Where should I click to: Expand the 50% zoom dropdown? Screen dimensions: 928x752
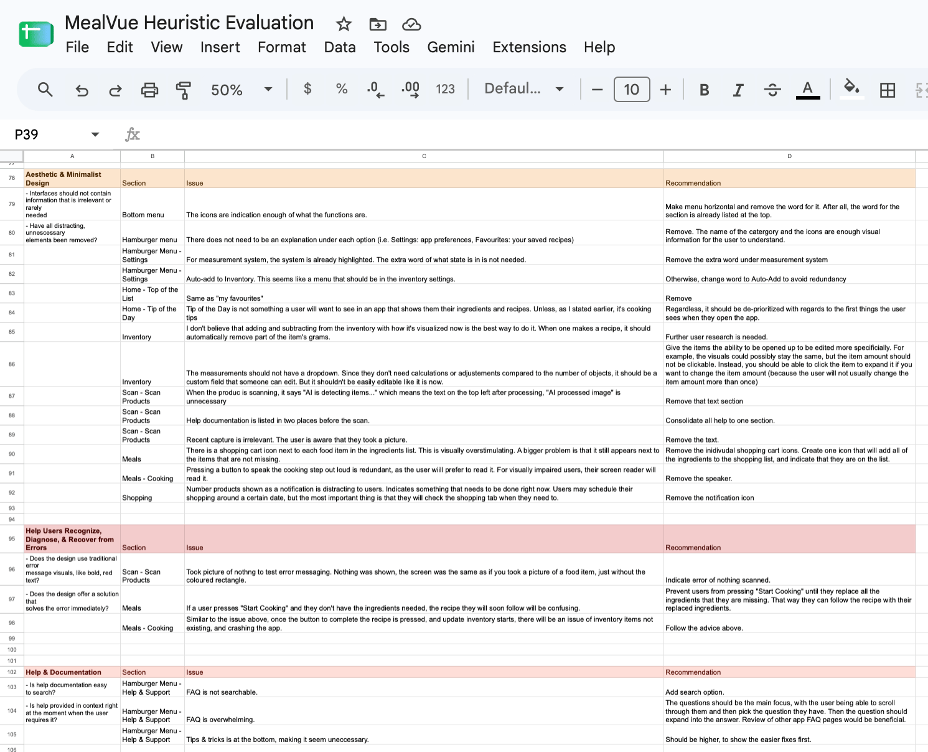click(268, 89)
